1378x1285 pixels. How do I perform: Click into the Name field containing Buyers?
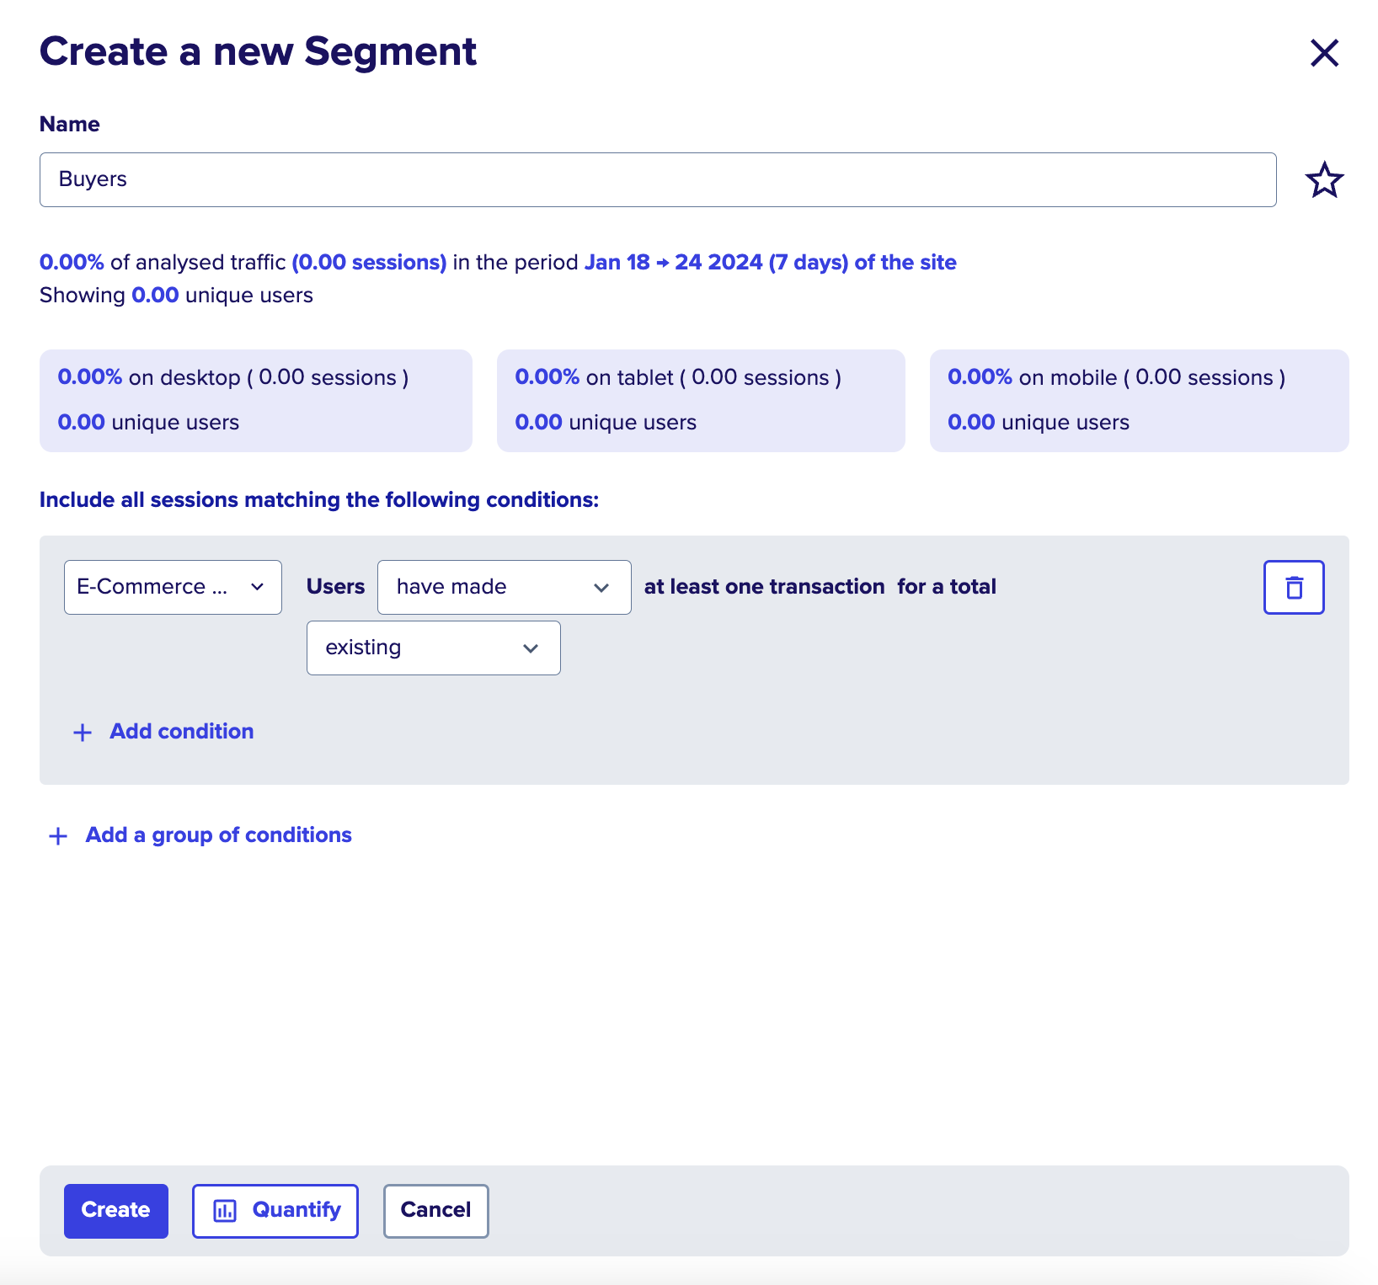658,179
